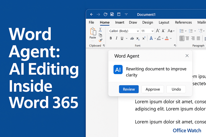Click the Paste label under clipboard icon
206x137 pixels.
[93, 38]
